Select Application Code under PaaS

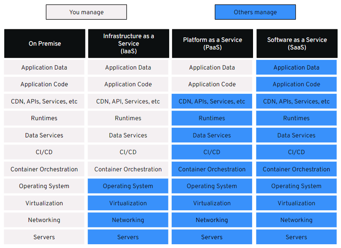pos(212,84)
